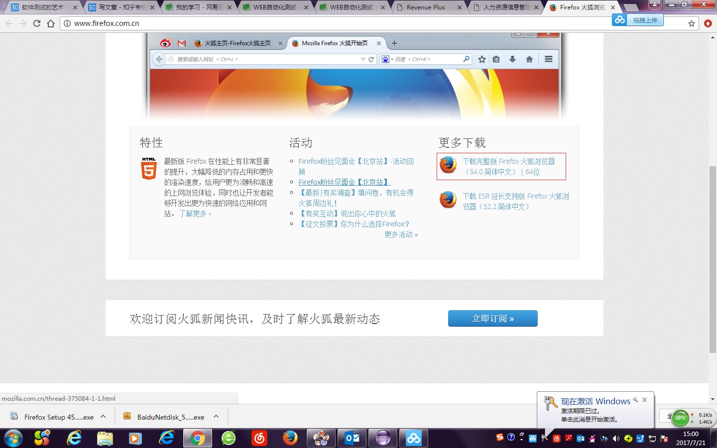Click the 现在激活 Windows notification text
Screen dimensions: 717x448
click(x=596, y=401)
